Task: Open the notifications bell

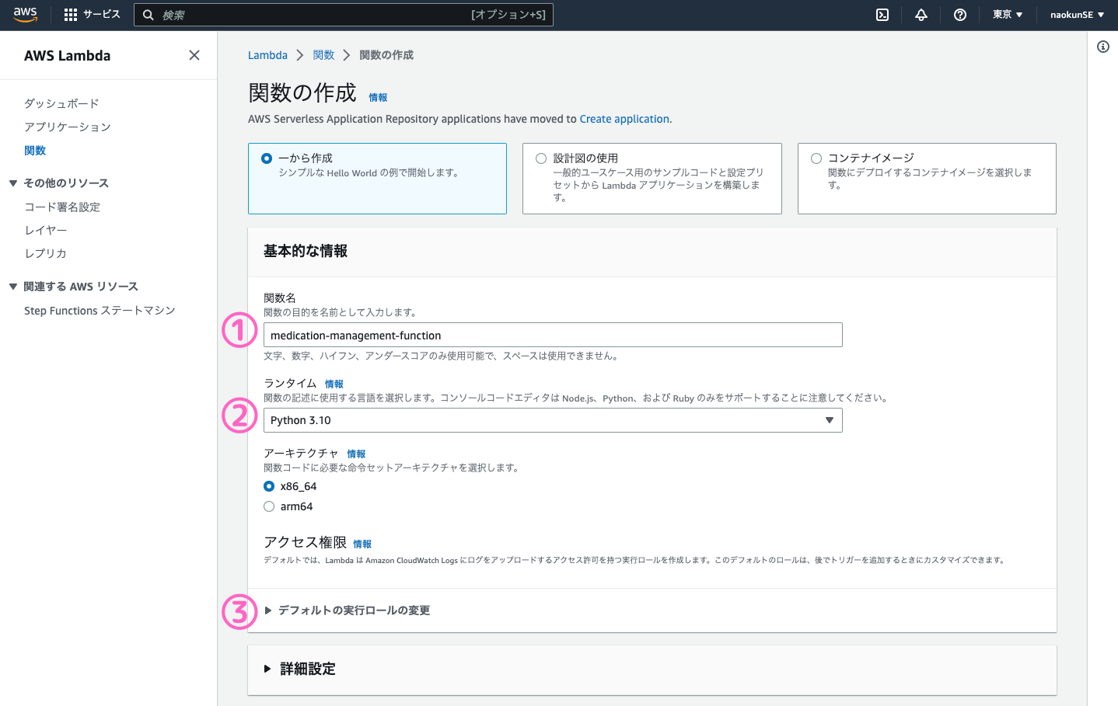Action: coord(921,15)
